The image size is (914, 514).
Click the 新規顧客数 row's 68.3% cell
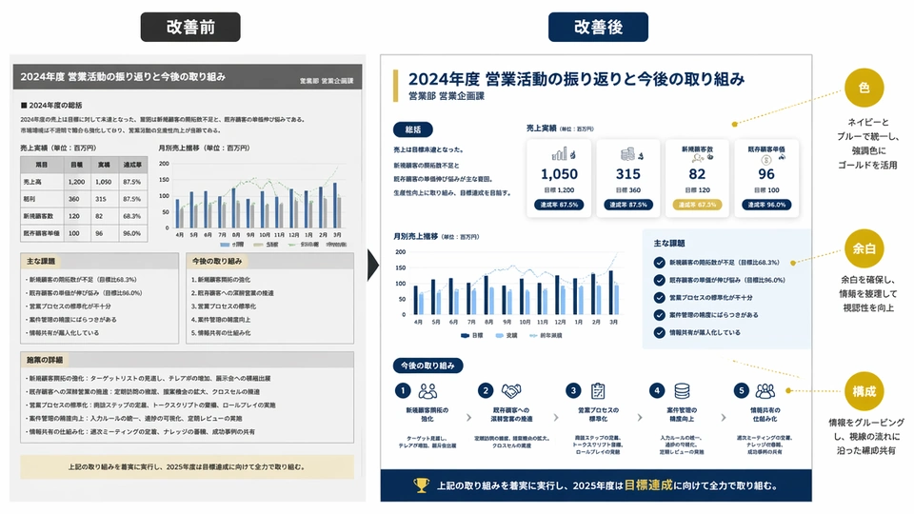131,216
